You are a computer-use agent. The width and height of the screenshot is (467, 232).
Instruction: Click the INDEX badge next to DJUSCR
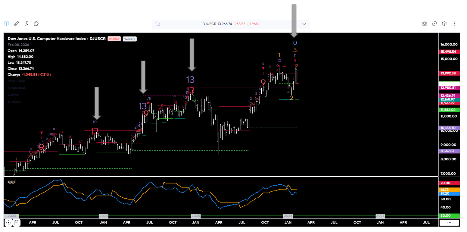[x=114, y=39]
